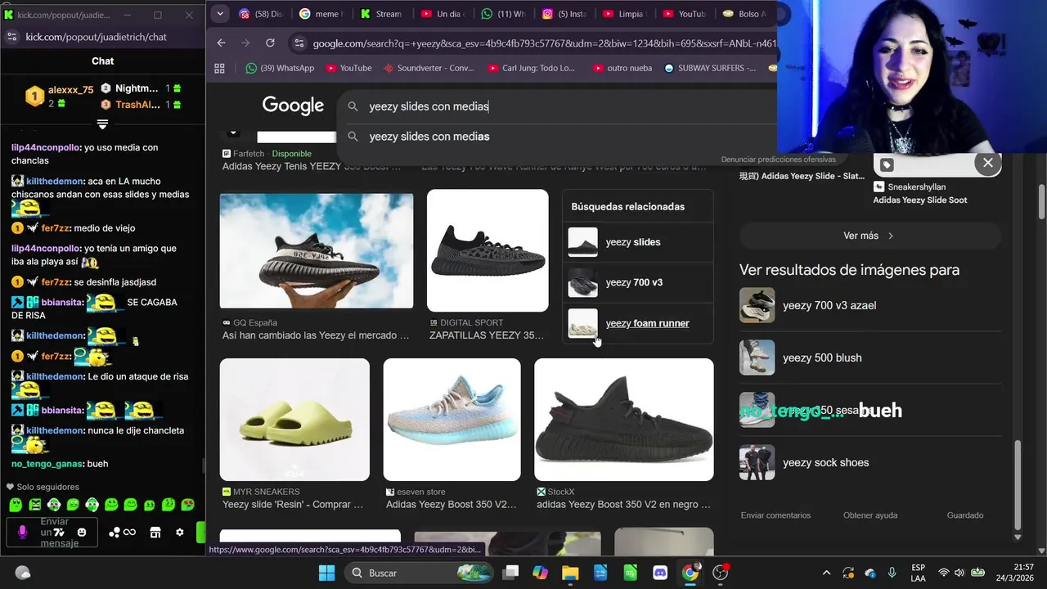1047x589 pixels.
Task: Open LibreOffice Calc from the taskbar
Action: click(x=630, y=573)
